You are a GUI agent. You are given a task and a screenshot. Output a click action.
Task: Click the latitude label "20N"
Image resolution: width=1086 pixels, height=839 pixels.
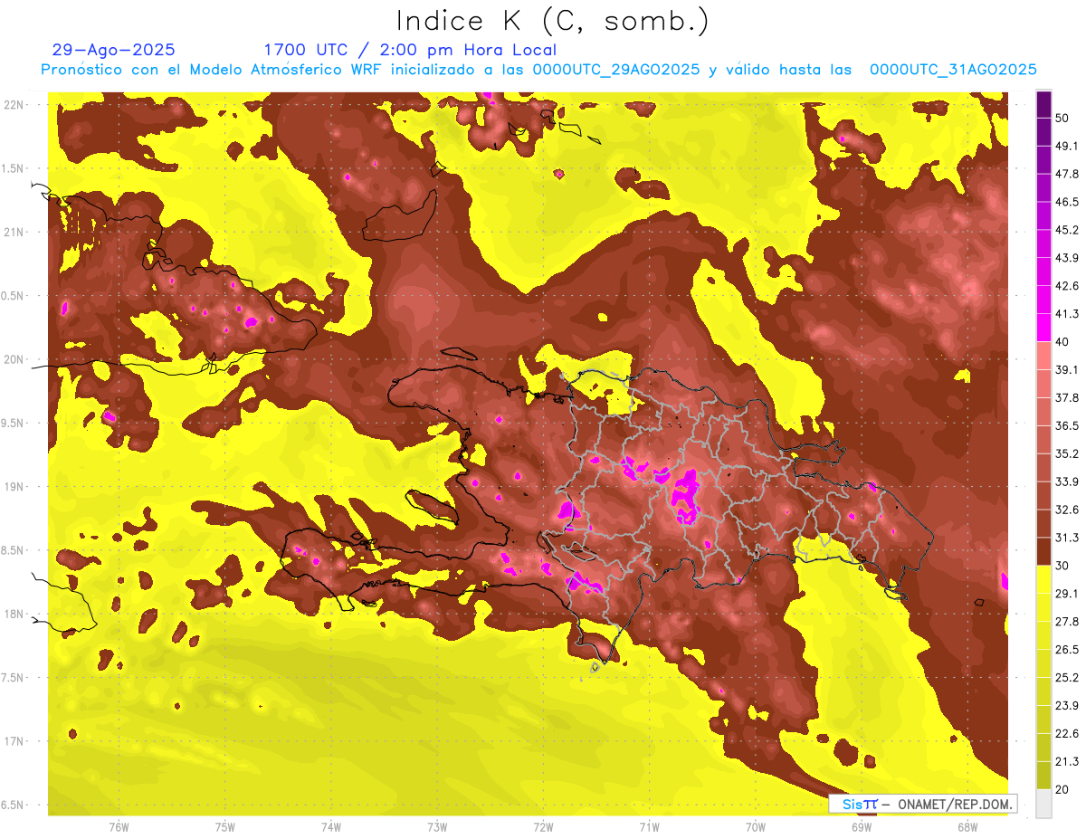14,359
